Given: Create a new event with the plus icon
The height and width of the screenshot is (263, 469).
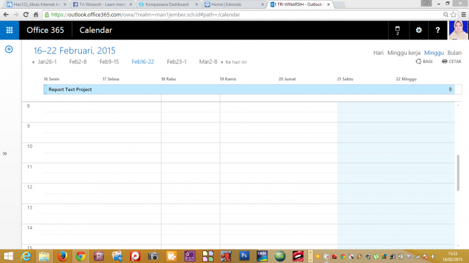Looking at the screenshot, I should [9, 50].
